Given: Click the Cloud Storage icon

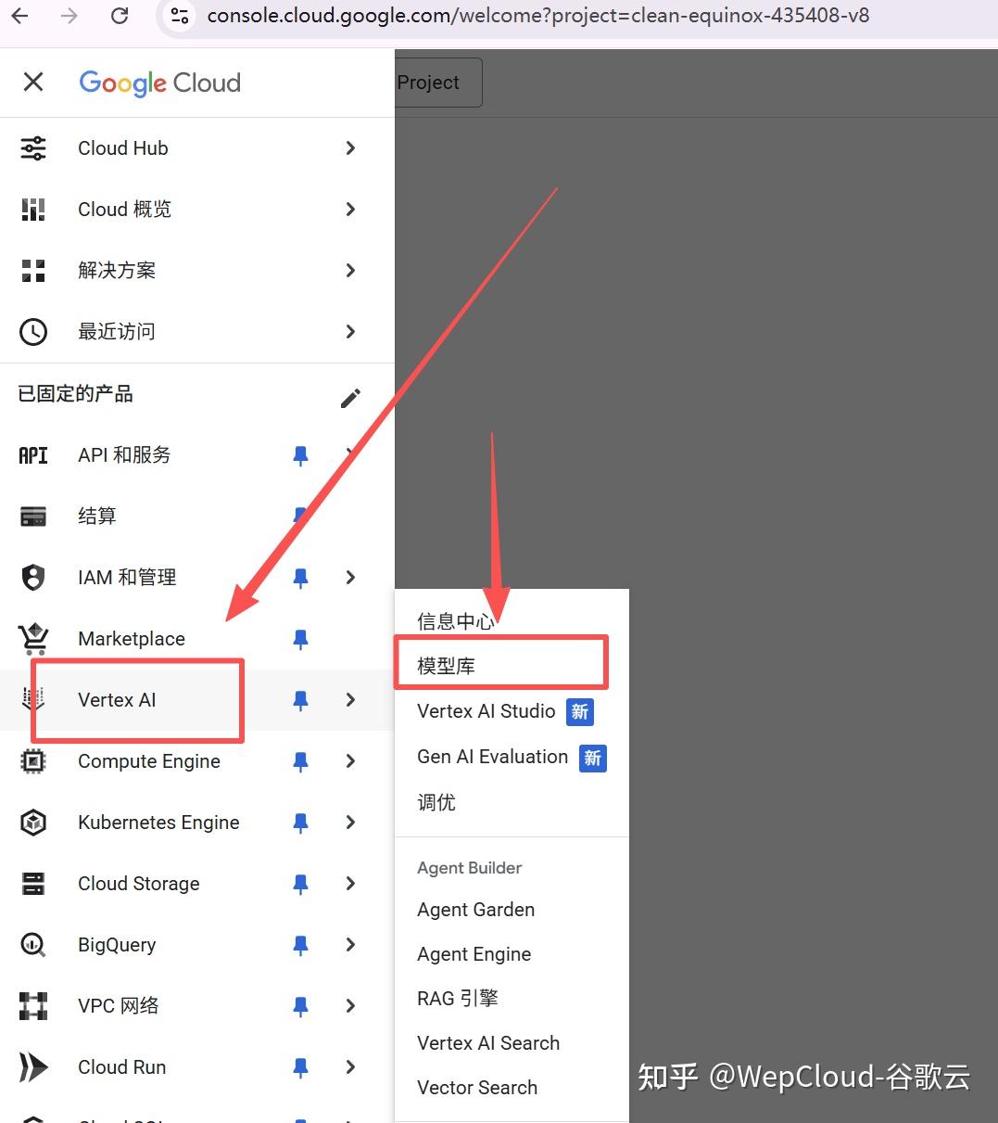Looking at the screenshot, I should [33, 884].
